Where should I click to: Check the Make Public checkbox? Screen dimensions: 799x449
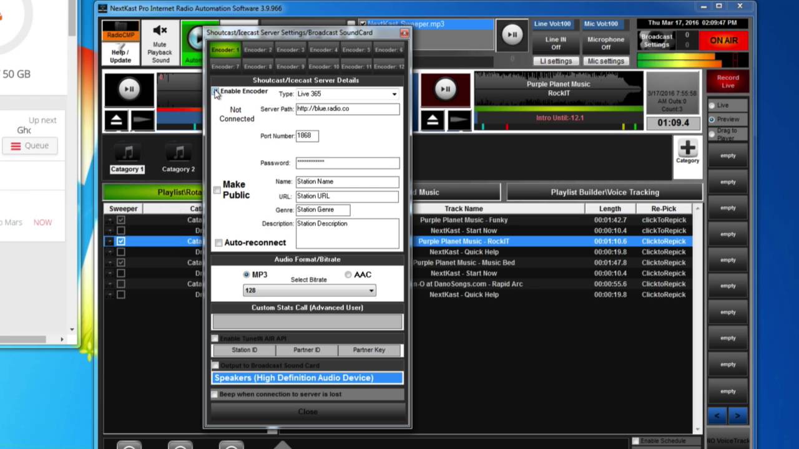point(217,190)
